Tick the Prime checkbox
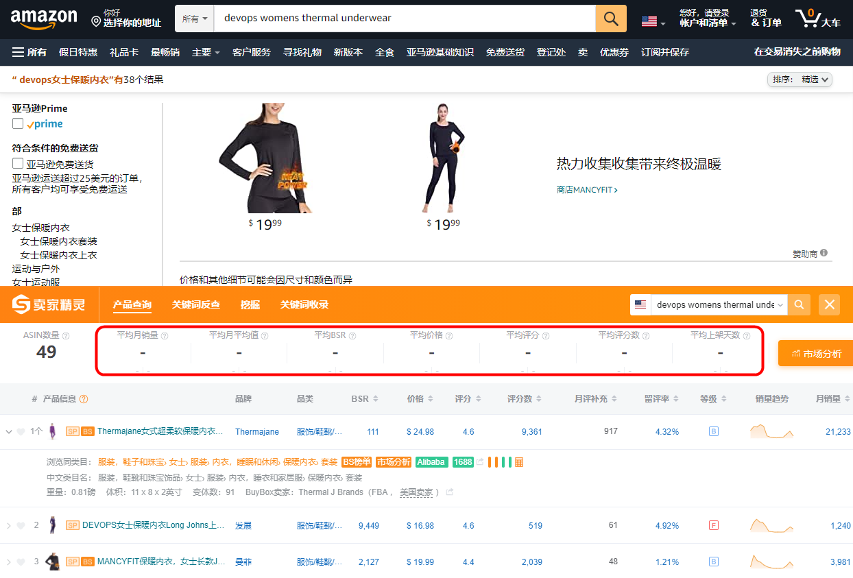 pyautogui.click(x=18, y=123)
